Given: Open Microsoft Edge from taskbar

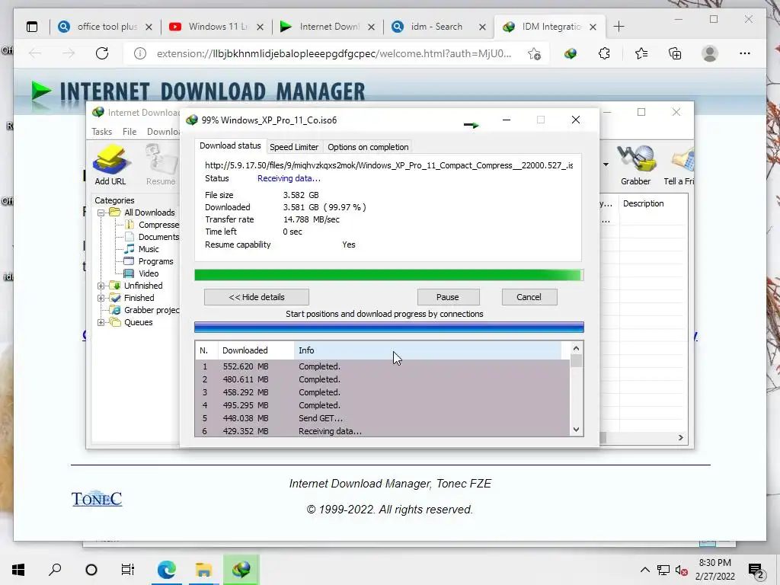Looking at the screenshot, I should (x=167, y=570).
